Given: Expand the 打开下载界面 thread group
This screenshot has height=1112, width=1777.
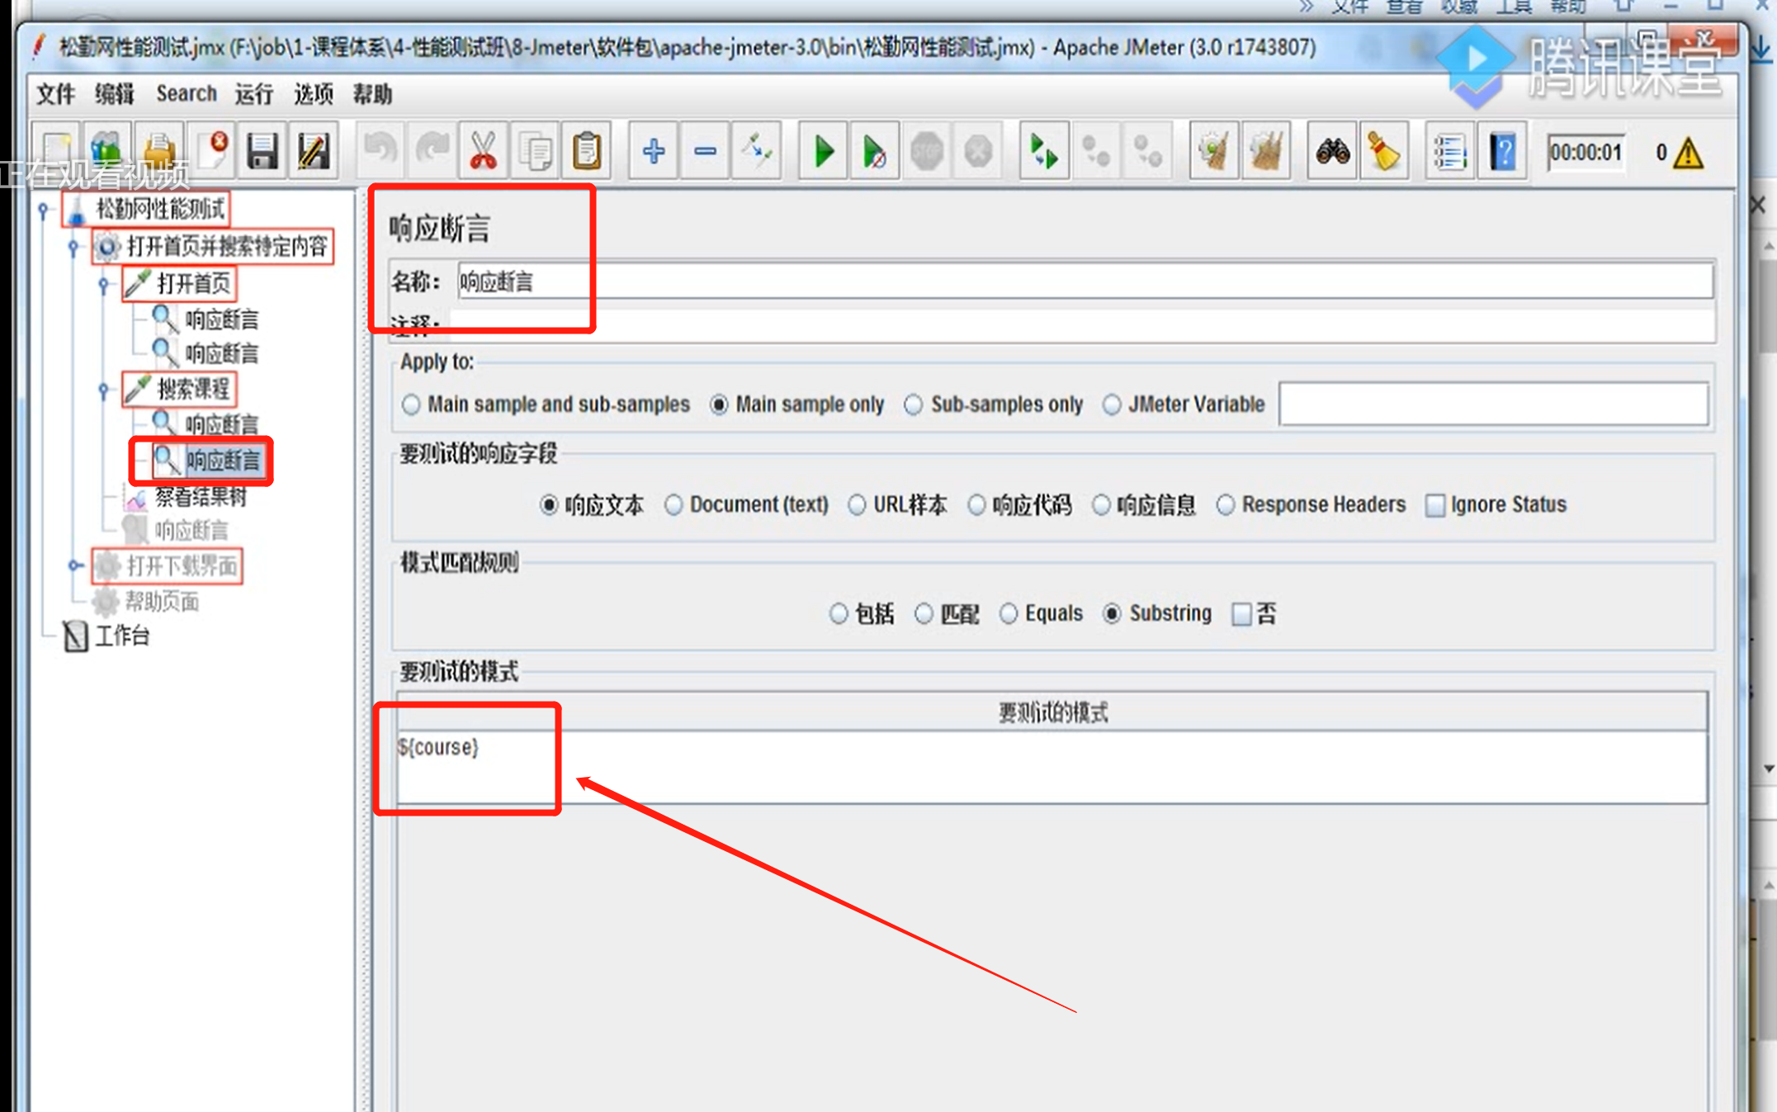Looking at the screenshot, I should [x=75, y=565].
